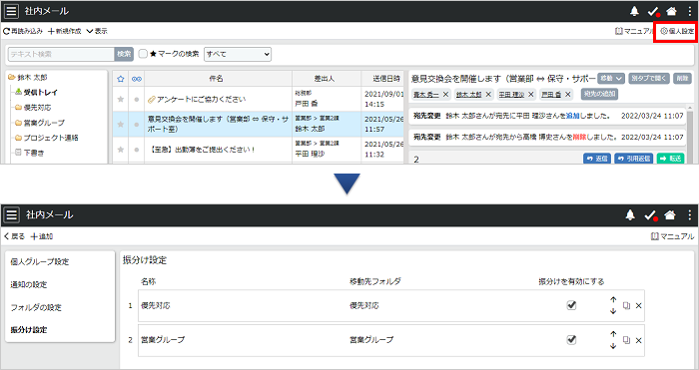699x370 pixels.
Task: Click the notification bell in the bottom screen header
Action: 630,215
